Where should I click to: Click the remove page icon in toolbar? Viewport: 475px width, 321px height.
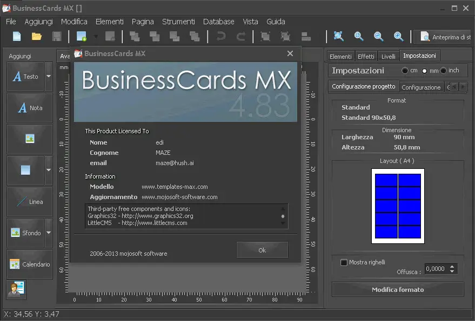110,37
